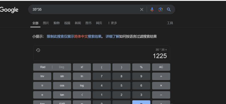Click the factorial x! key
This screenshot has height=104, width=226.
coord(82,67)
